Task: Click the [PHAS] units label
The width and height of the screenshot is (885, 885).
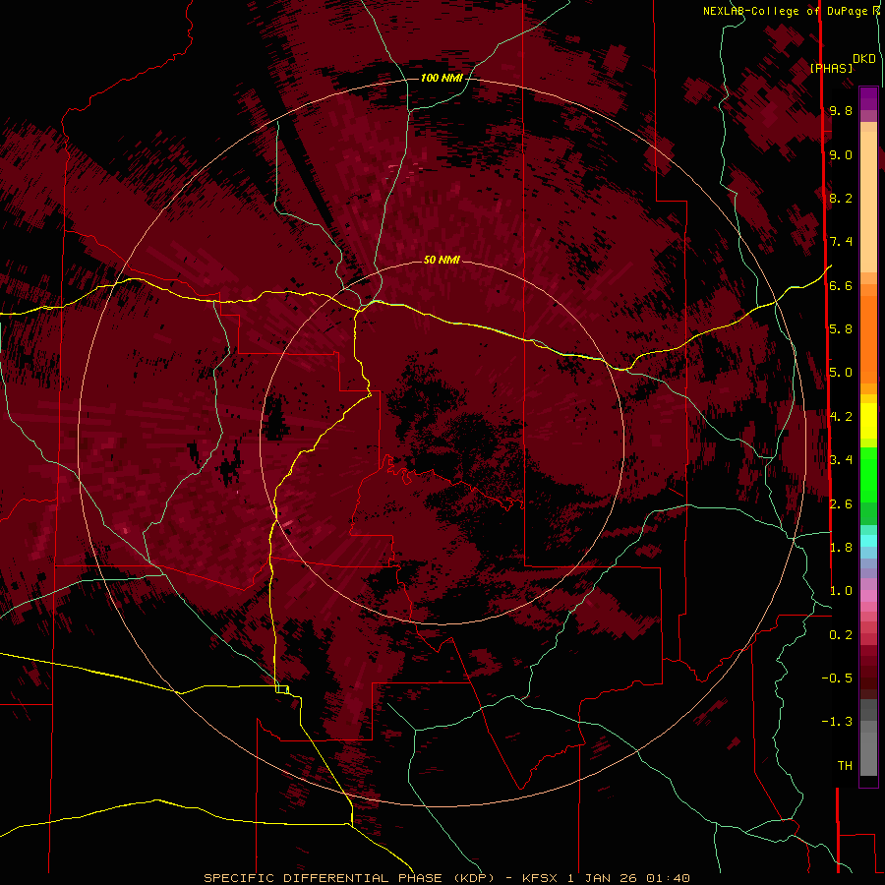Action: pos(831,68)
